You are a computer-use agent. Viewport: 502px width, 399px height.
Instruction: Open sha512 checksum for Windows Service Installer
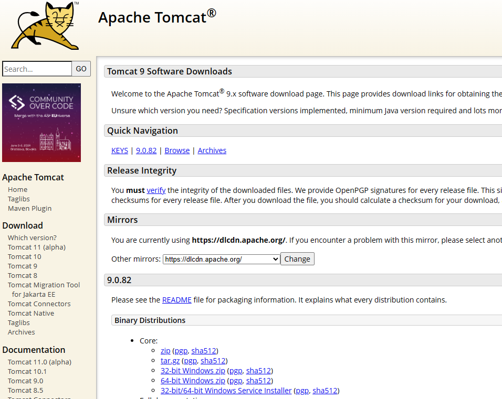325,391
